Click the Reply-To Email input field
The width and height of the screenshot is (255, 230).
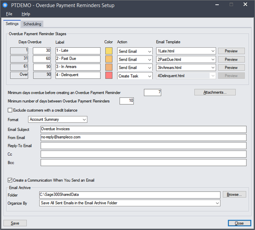(x=143, y=146)
